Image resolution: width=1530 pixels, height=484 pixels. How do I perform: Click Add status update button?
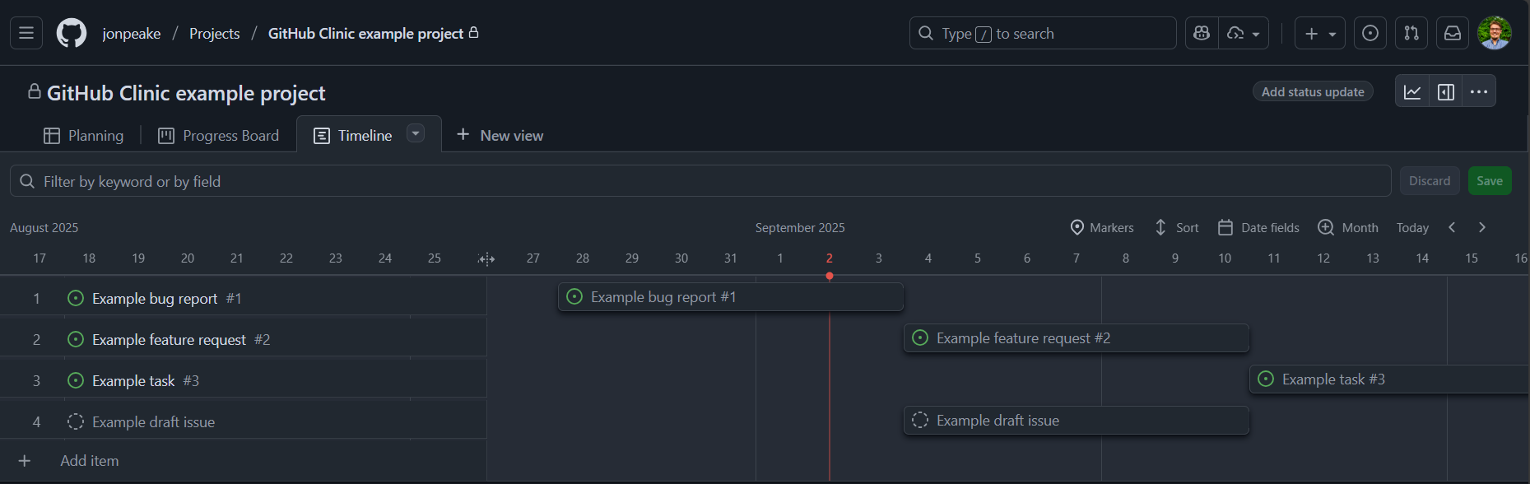[1313, 91]
